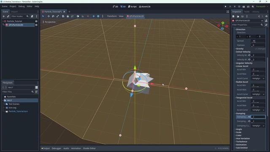The height and width of the screenshot is (152, 270).
Task: Lock the selected node with padlock icon
Action: pos(67,16)
